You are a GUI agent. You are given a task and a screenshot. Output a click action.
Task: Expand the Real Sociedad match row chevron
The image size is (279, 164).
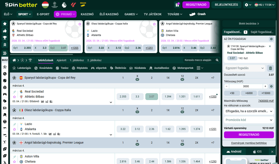point(111,102)
